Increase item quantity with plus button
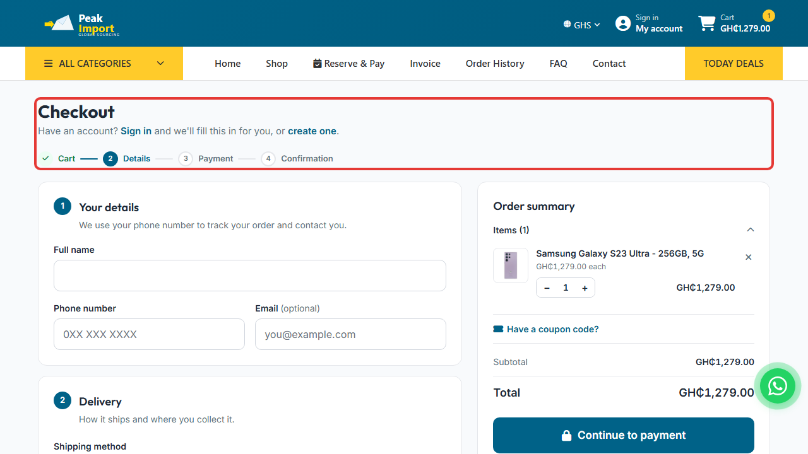This screenshot has height=454, width=808. pyautogui.click(x=585, y=288)
